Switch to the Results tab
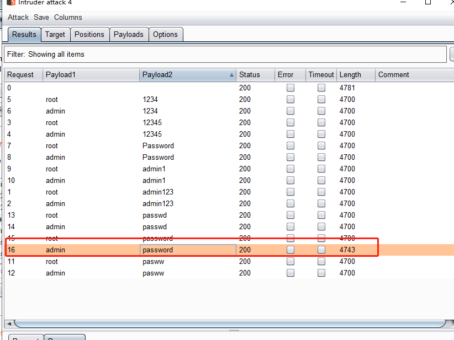Screen dimensions: 454x340 [x=24, y=34]
